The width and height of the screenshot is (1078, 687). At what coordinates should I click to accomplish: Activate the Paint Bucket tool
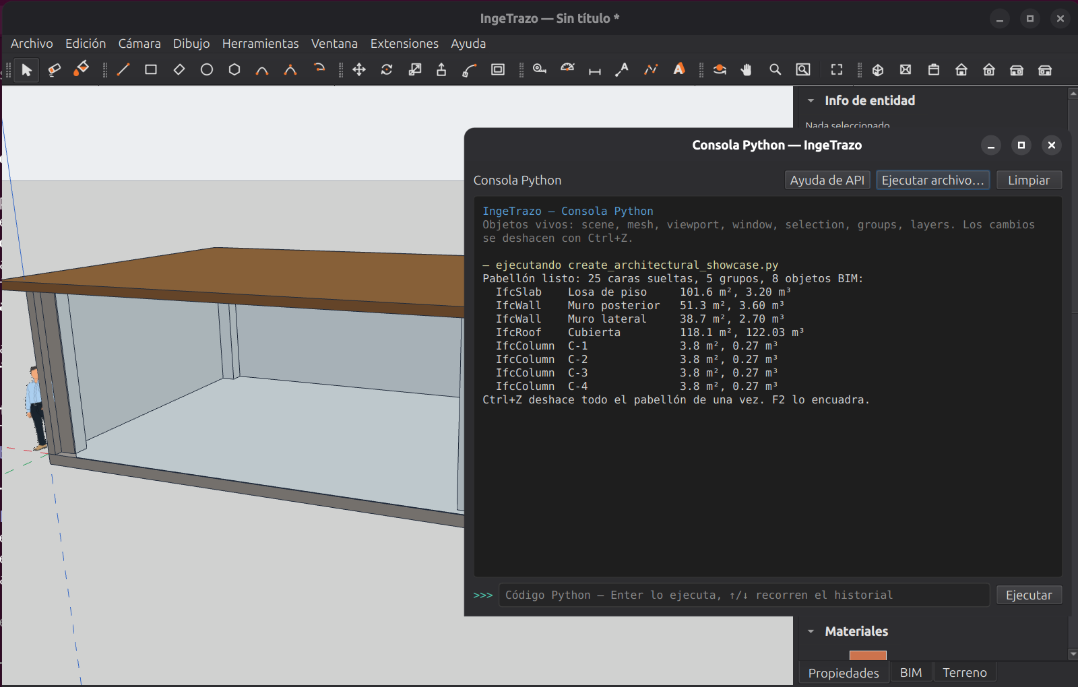coord(82,70)
